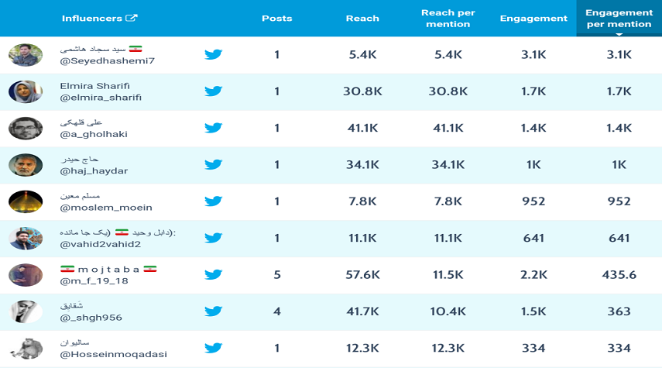Click the Influencers column header text

tap(91, 19)
